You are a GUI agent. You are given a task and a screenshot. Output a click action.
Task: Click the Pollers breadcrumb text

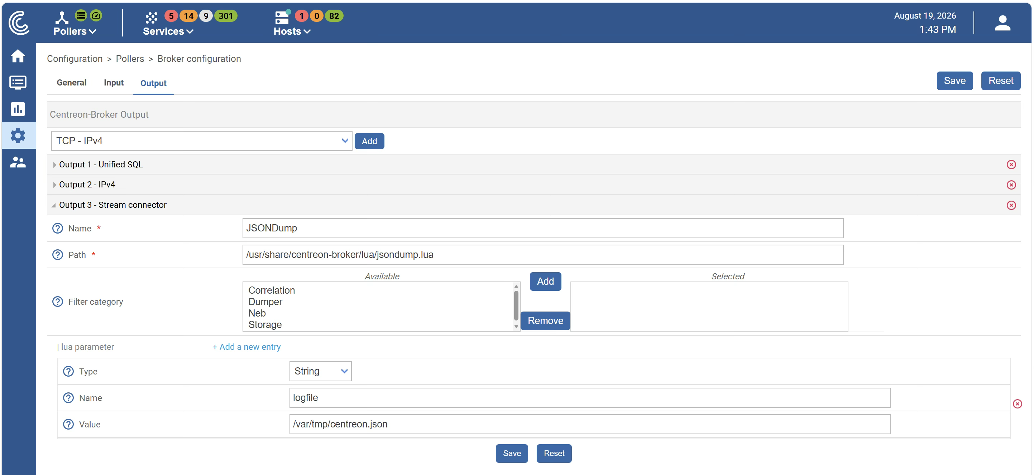130,59
